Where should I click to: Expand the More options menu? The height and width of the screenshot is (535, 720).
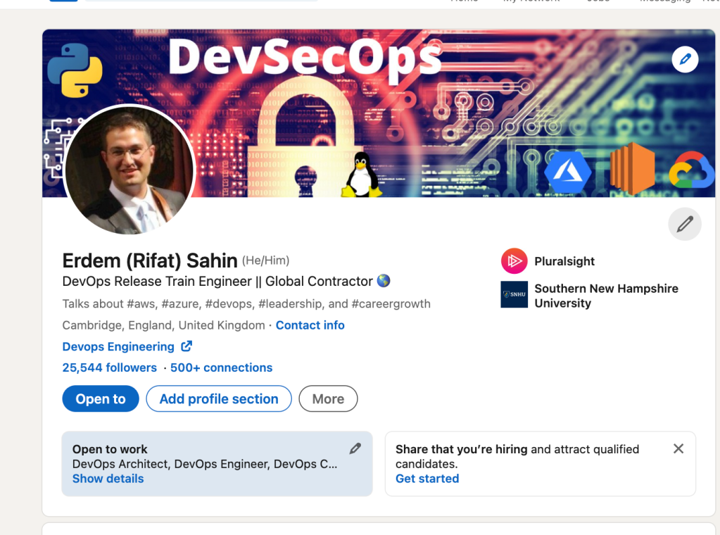coord(328,398)
